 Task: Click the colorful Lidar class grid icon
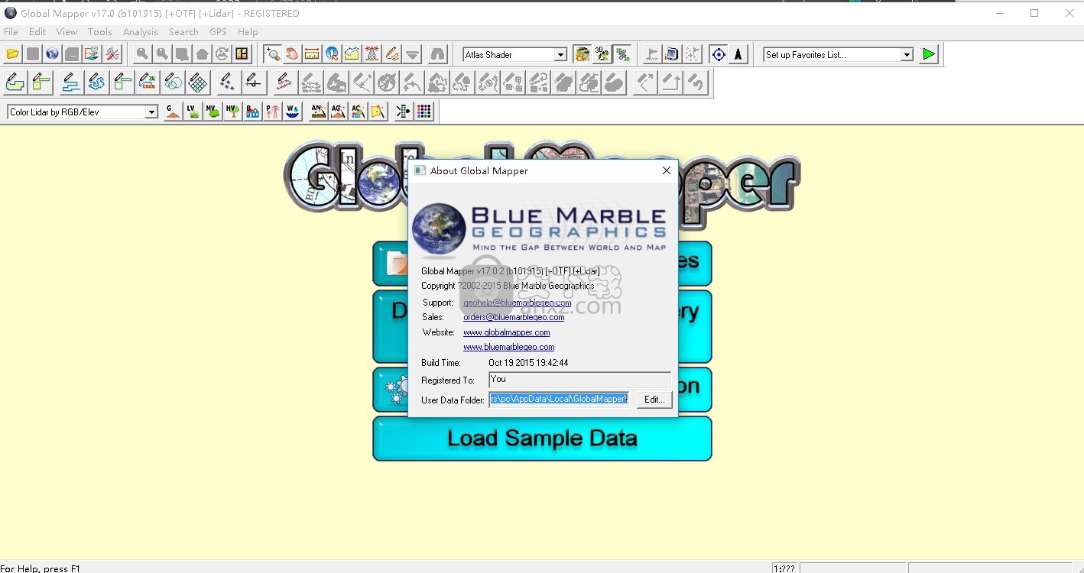pos(424,112)
